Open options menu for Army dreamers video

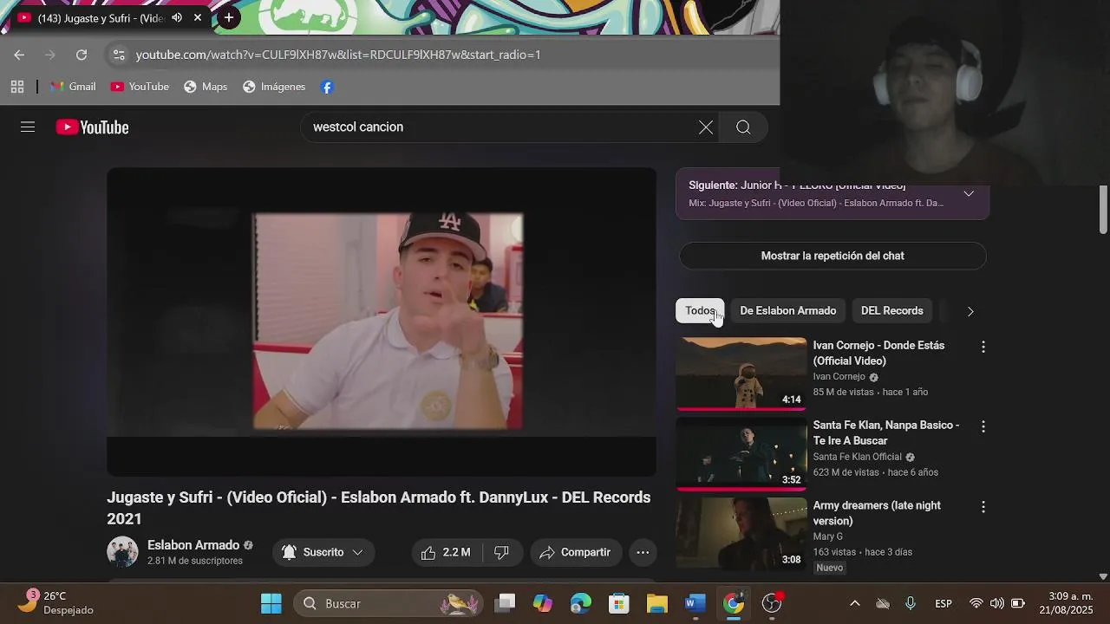pos(983,507)
